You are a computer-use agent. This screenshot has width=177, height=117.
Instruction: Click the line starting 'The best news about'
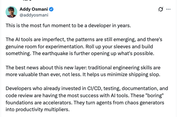point(83,68)
